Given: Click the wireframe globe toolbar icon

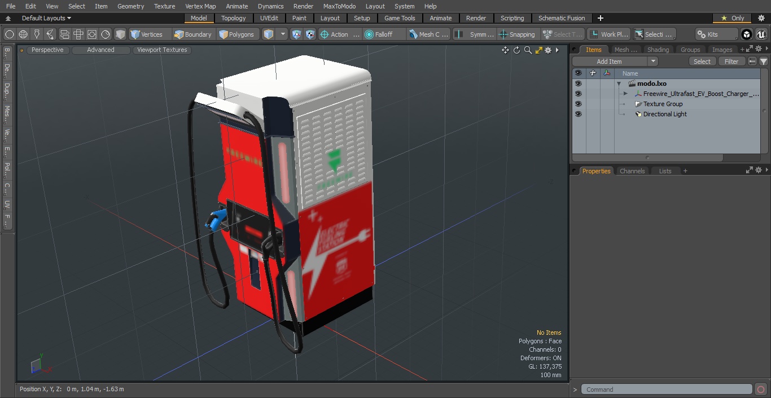Looking at the screenshot, I should [x=23, y=34].
